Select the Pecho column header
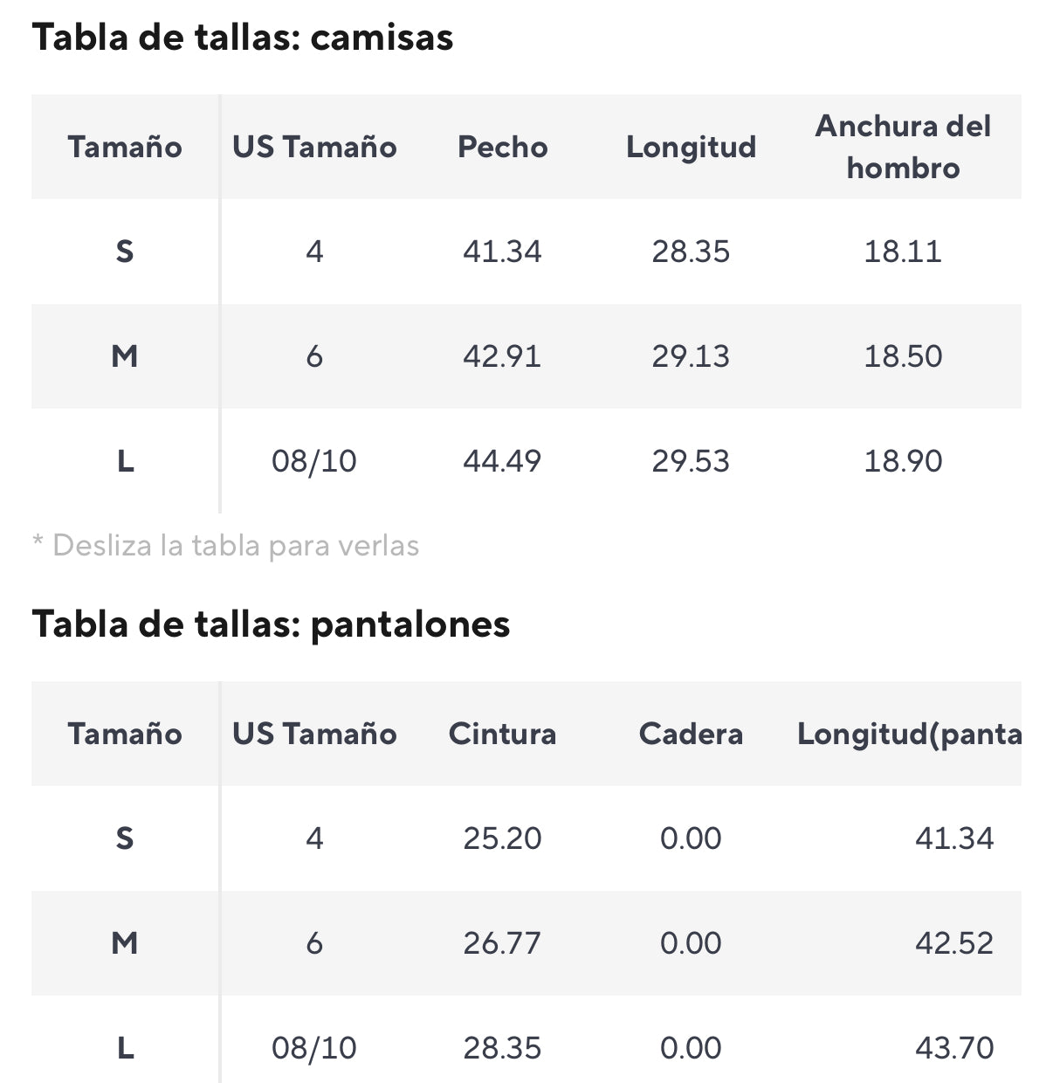 coord(503,147)
